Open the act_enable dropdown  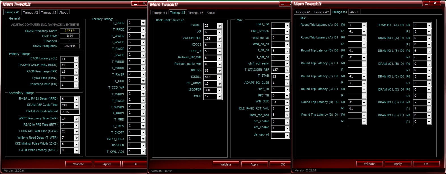click(x=287, y=128)
